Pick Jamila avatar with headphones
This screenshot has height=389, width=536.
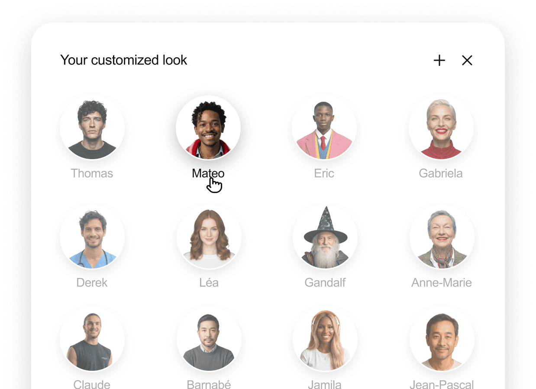coord(325,339)
